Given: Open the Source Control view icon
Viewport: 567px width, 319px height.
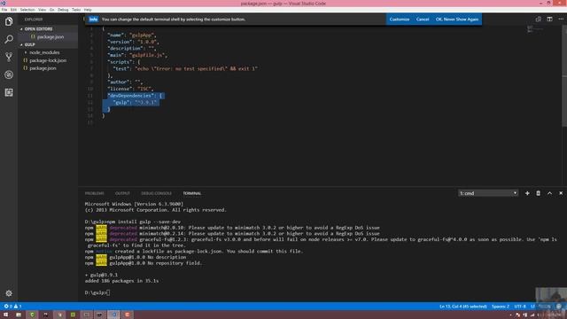Looking at the screenshot, I should pyautogui.click(x=9, y=57).
